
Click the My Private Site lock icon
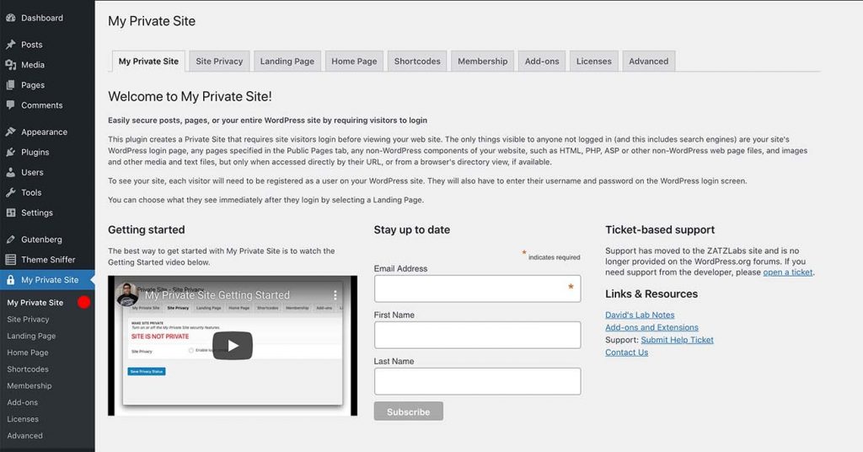[x=10, y=280]
